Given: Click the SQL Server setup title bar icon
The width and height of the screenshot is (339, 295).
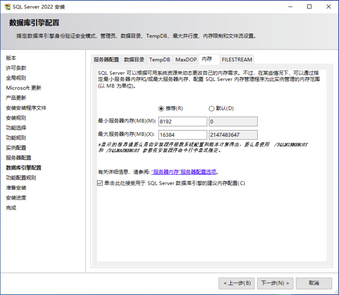Looking at the screenshot, I should (7, 7).
